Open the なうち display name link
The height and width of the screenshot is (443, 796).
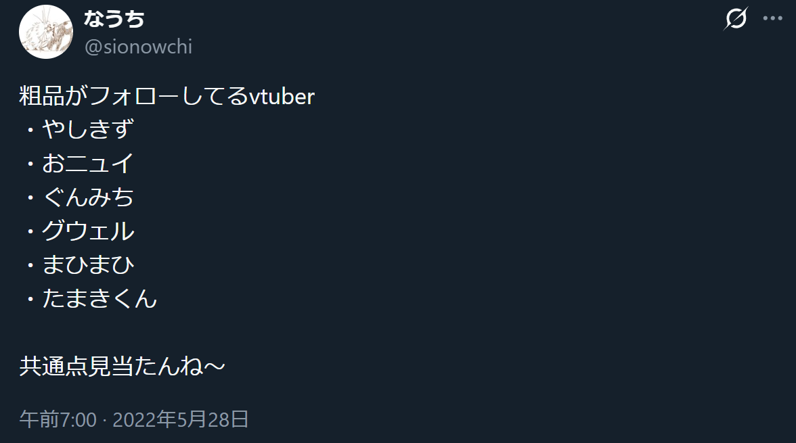point(114,20)
